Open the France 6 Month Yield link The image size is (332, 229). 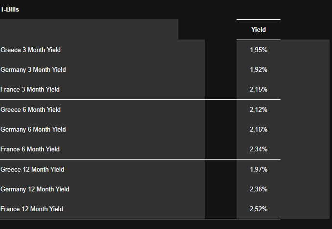[30, 149]
